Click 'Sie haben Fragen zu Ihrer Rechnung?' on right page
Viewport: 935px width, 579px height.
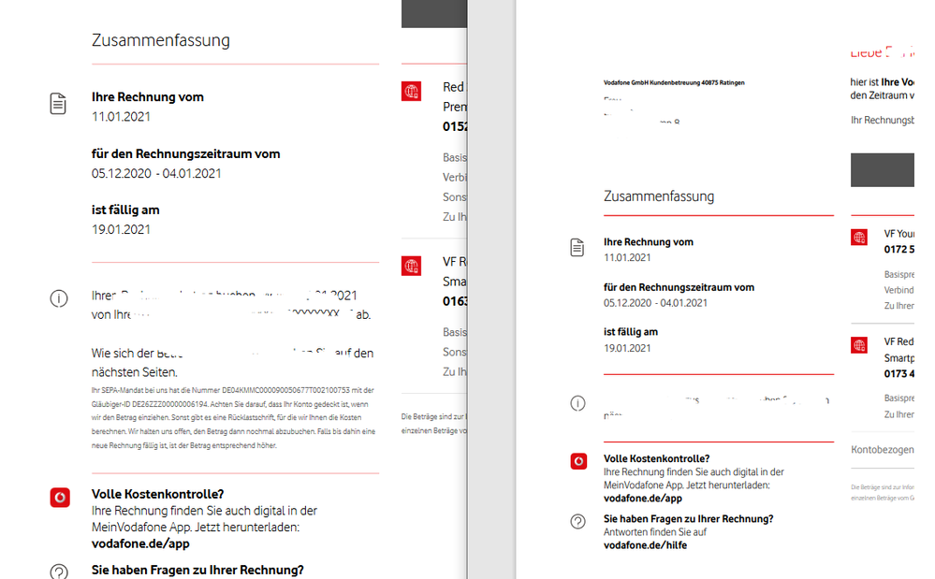coord(688,519)
